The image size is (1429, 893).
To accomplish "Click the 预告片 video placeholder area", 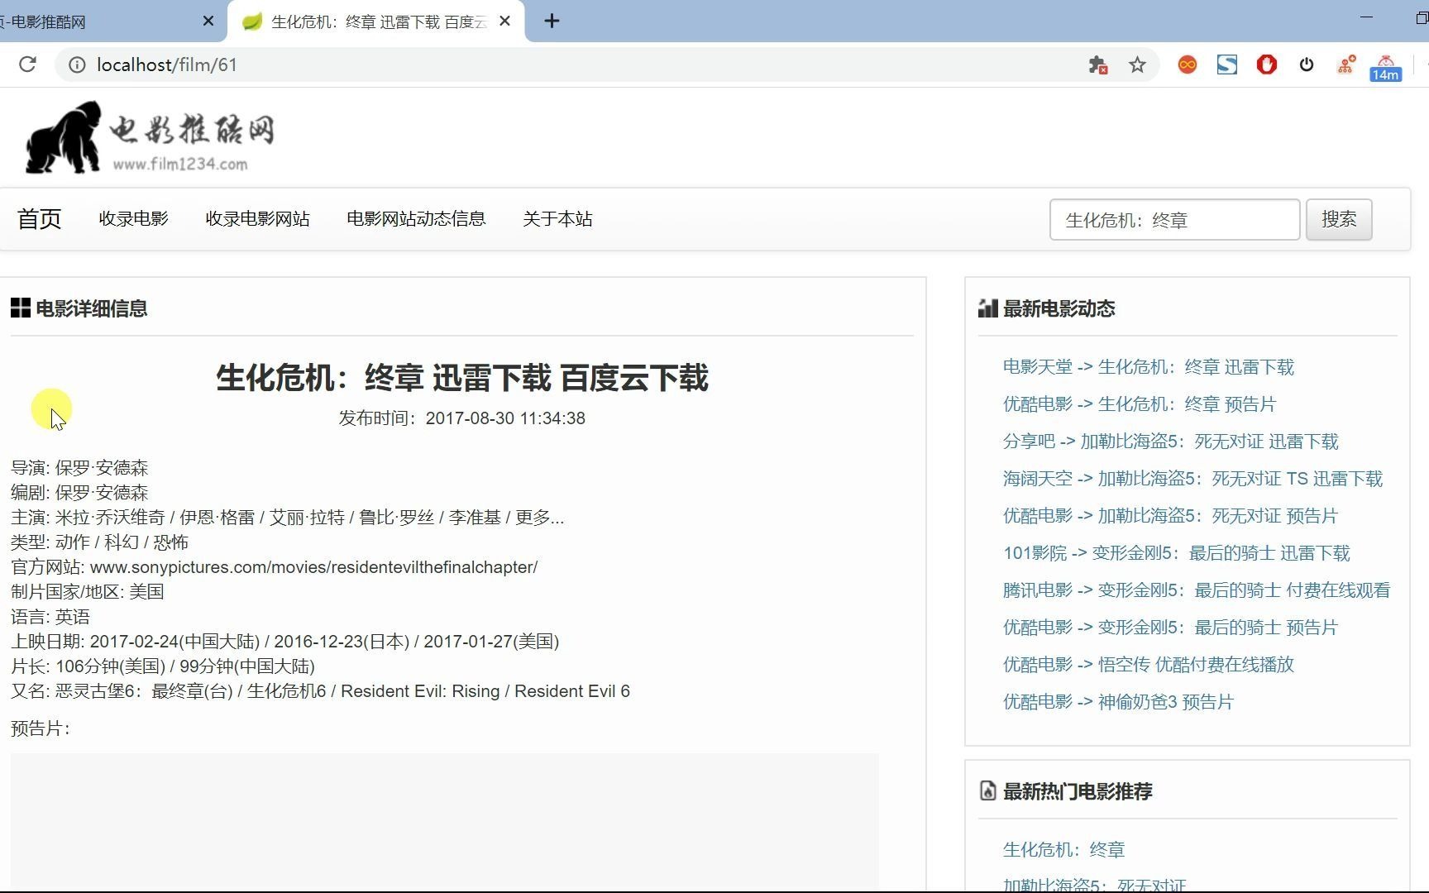I will (445, 822).
